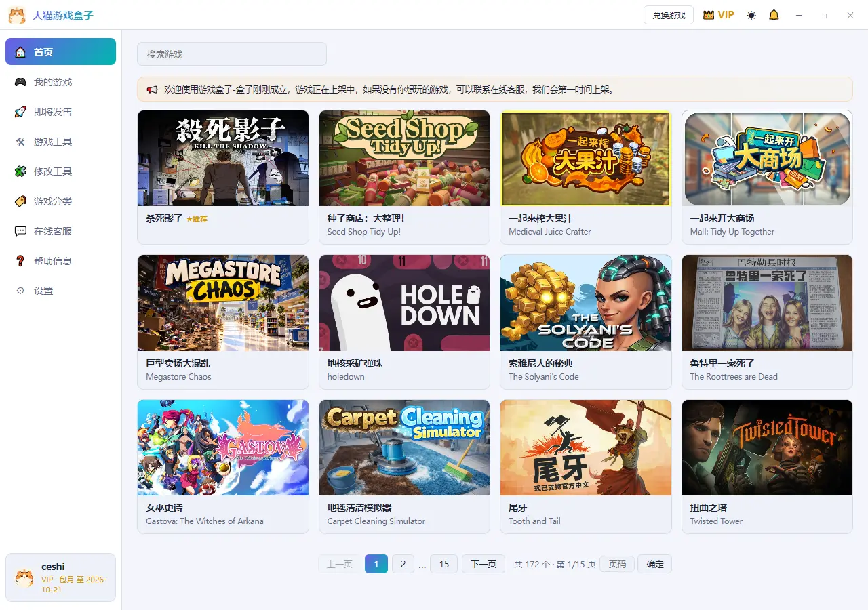Click the megaphone announcement icon
Image resolution: width=868 pixels, height=610 pixels.
152,89
